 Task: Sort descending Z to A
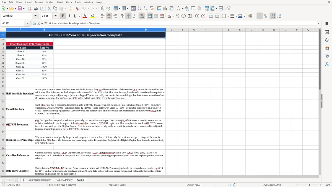coord(146,9)
